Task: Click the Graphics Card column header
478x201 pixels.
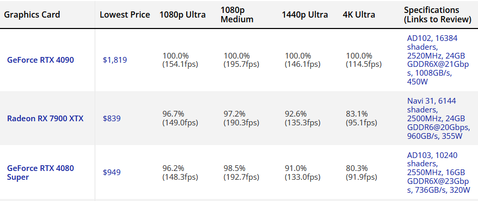Action: (32, 15)
